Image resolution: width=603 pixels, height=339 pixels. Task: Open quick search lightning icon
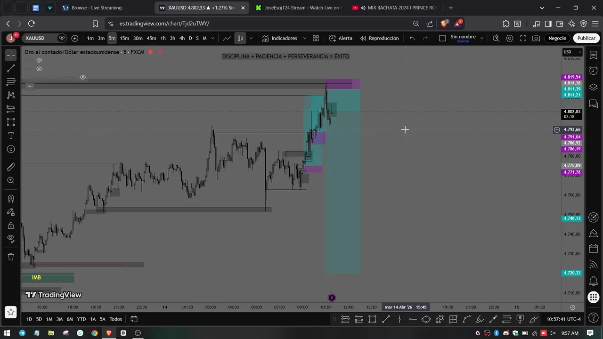(x=496, y=38)
